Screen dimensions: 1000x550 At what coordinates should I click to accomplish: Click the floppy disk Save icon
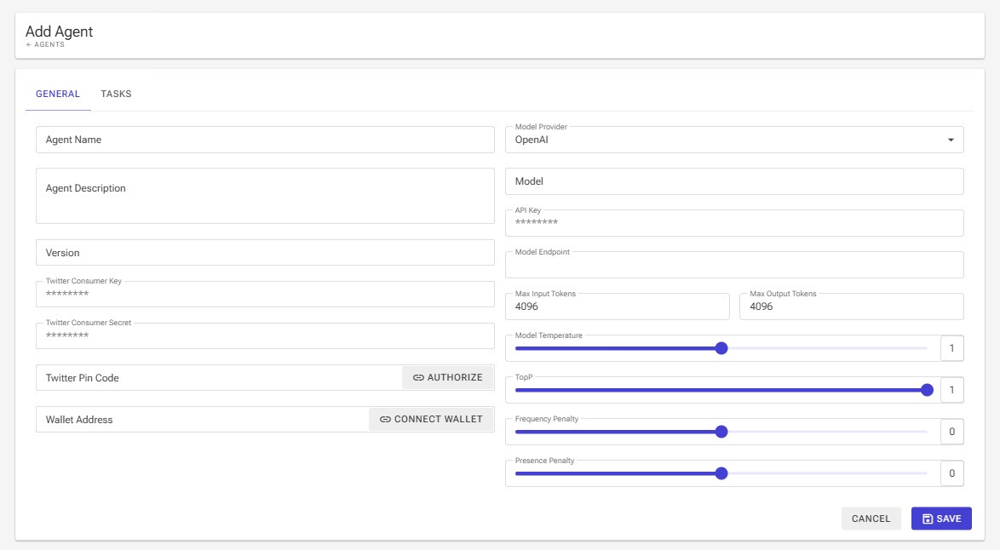[x=928, y=518]
